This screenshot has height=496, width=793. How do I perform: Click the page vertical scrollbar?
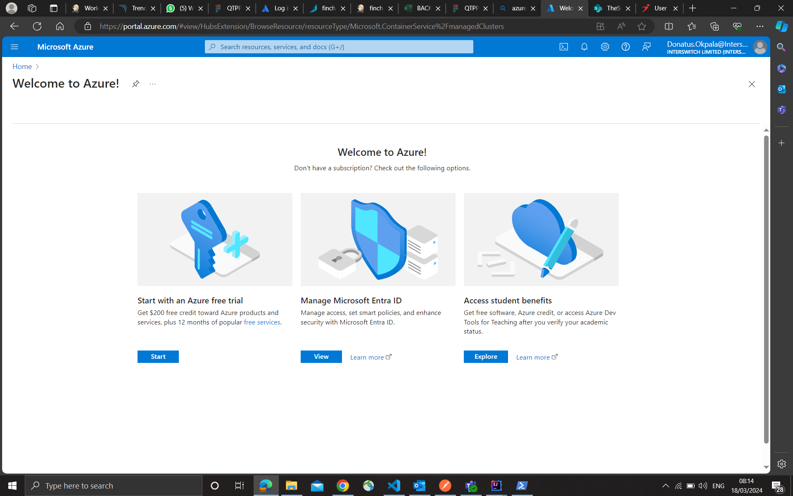coord(766,289)
